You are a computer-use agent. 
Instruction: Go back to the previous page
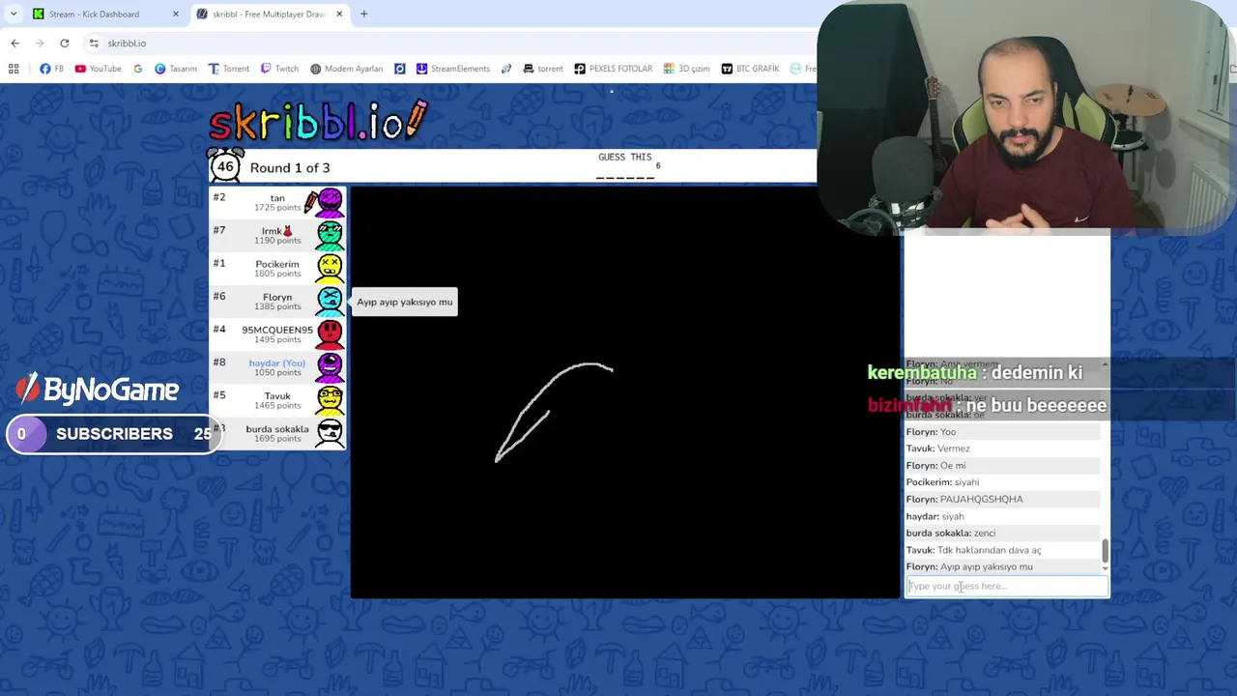tap(14, 43)
